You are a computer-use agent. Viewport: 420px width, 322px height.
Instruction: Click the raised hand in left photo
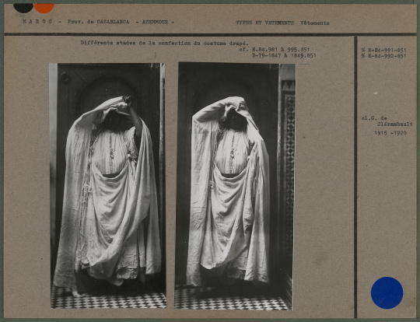point(127,100)
